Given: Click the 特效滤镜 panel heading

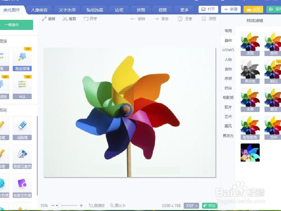Looking at the screenshot, I should [x=255, y=21].
